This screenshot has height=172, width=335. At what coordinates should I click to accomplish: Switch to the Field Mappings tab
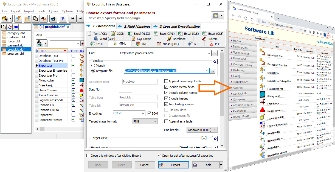pyautogui.click(x=134, y=27)
